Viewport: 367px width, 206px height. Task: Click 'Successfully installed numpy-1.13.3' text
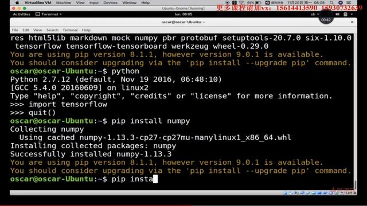point(91,154)
